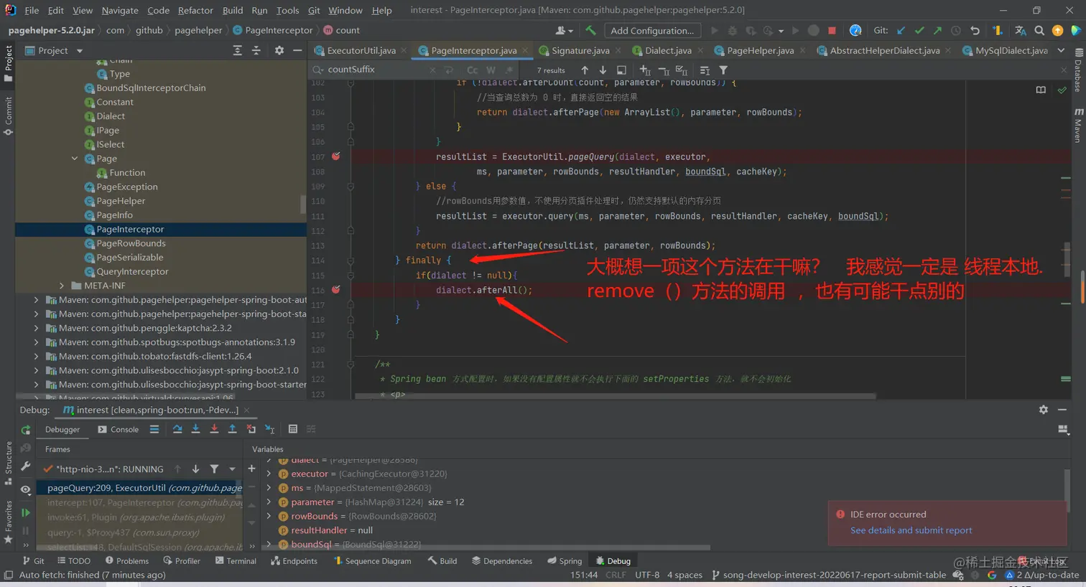
Task: Open Search Everywhere magnifier icon
Action: (x=1039, y=30)
